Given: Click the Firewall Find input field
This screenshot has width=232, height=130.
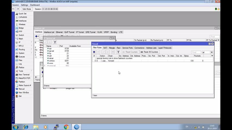Looking at the screenshot, I should (x=196, y=52).
